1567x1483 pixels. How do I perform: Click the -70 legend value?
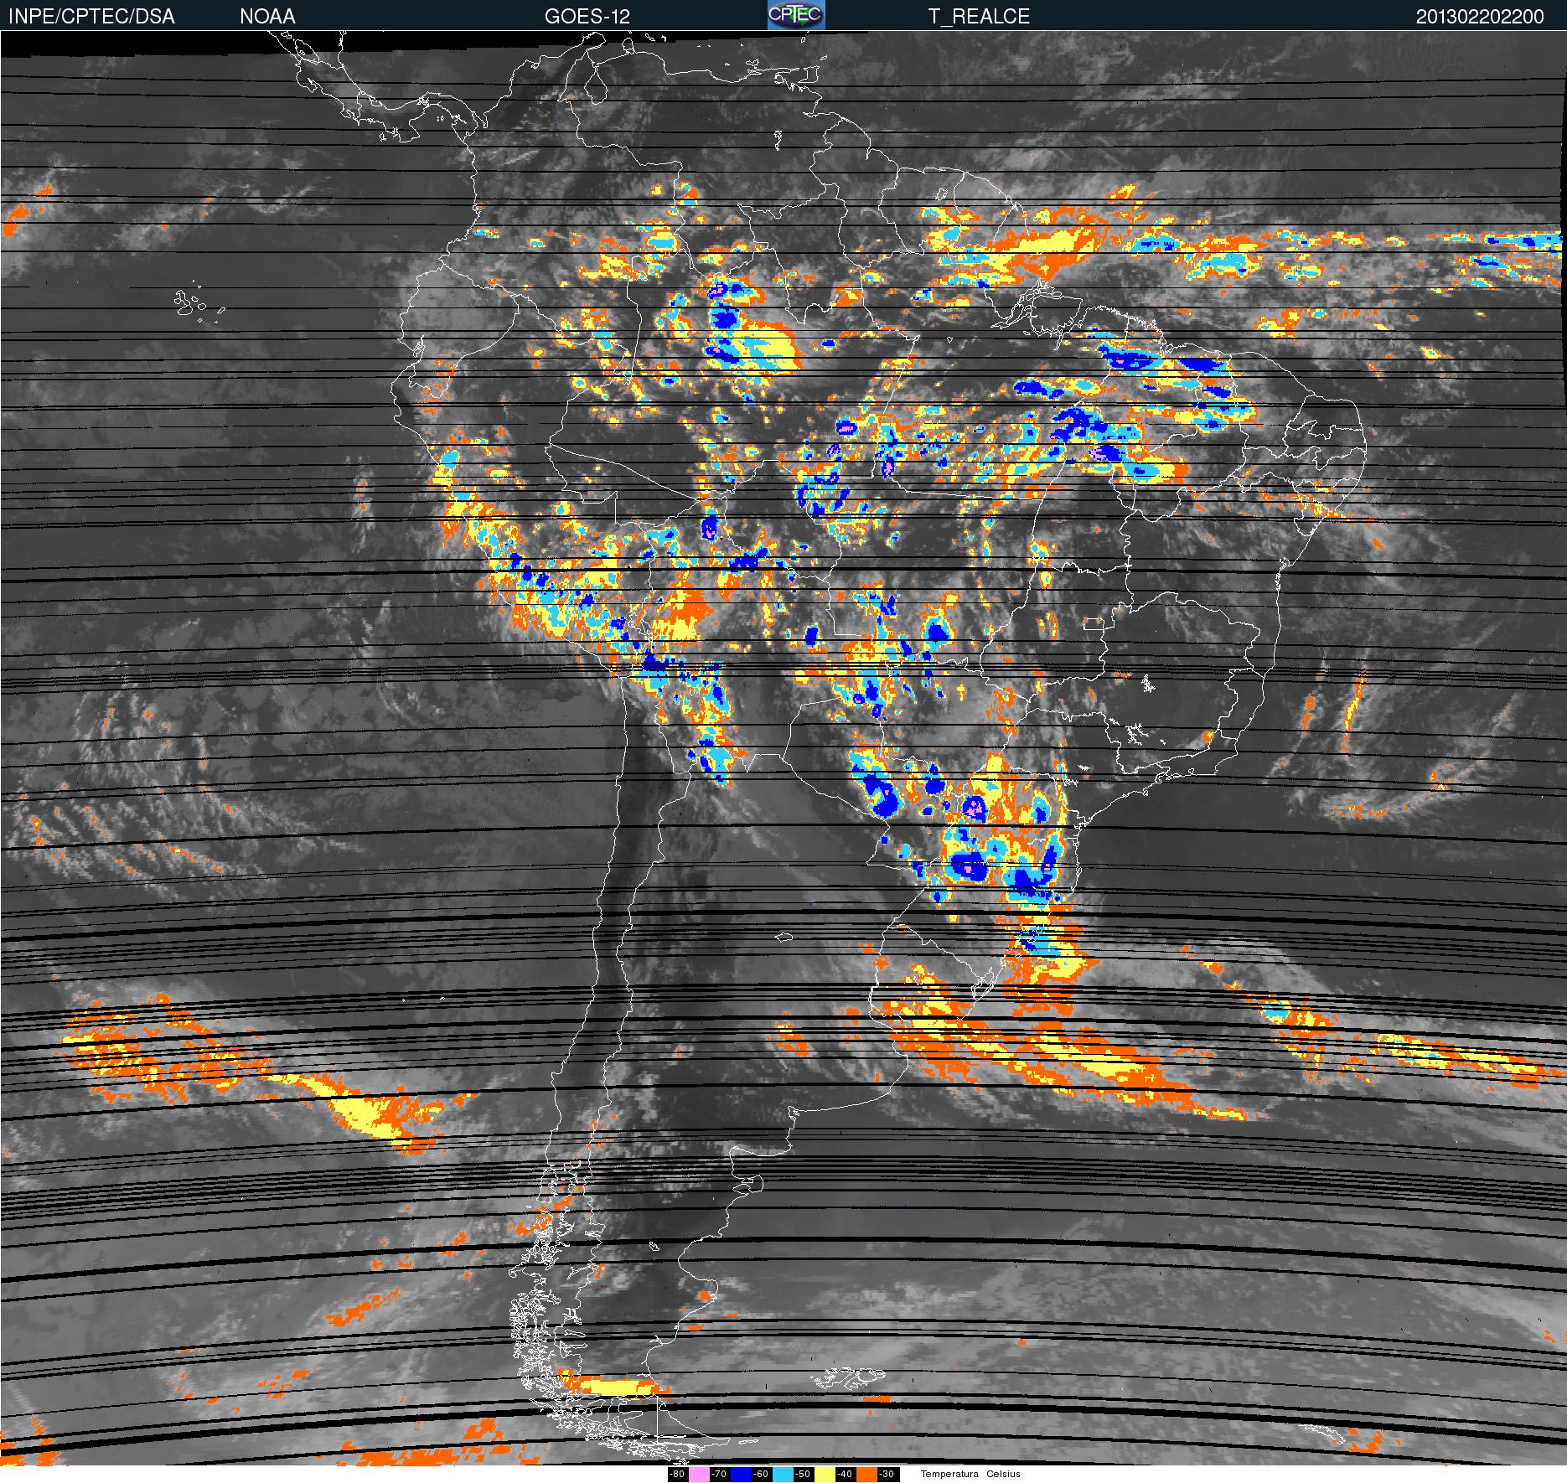pos(719,1474)
